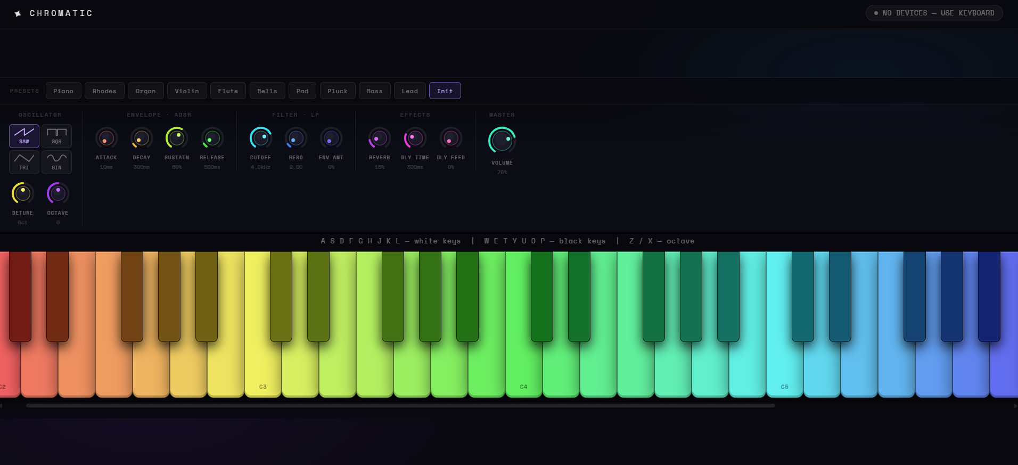This screenshot has height=465, width=1018.
Task: Click the 500ms release value
Action: 212,167
